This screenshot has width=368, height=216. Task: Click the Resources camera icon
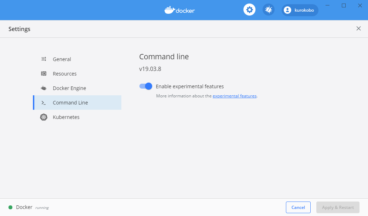click(44, 74)
